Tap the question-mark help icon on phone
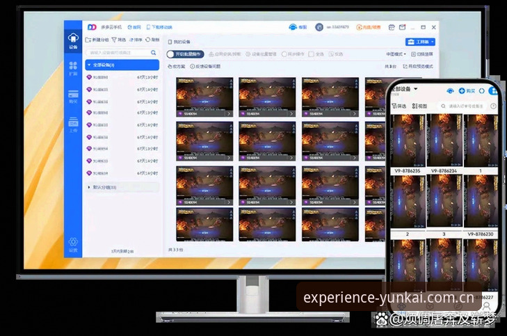 493,106
